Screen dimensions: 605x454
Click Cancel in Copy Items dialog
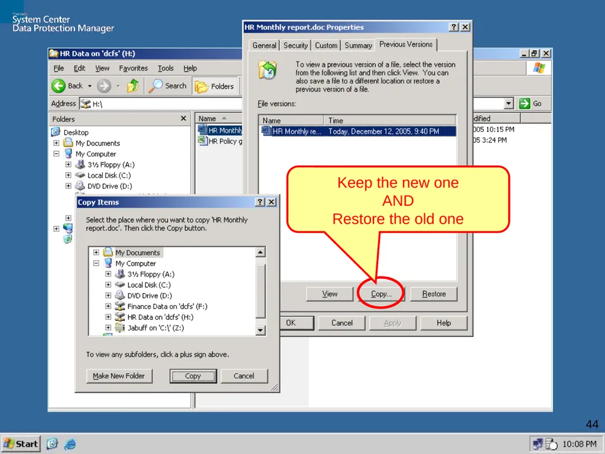click(244, 375)
